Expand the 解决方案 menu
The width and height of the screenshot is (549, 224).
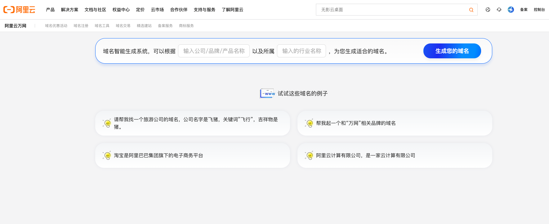[x=69, y=10]
